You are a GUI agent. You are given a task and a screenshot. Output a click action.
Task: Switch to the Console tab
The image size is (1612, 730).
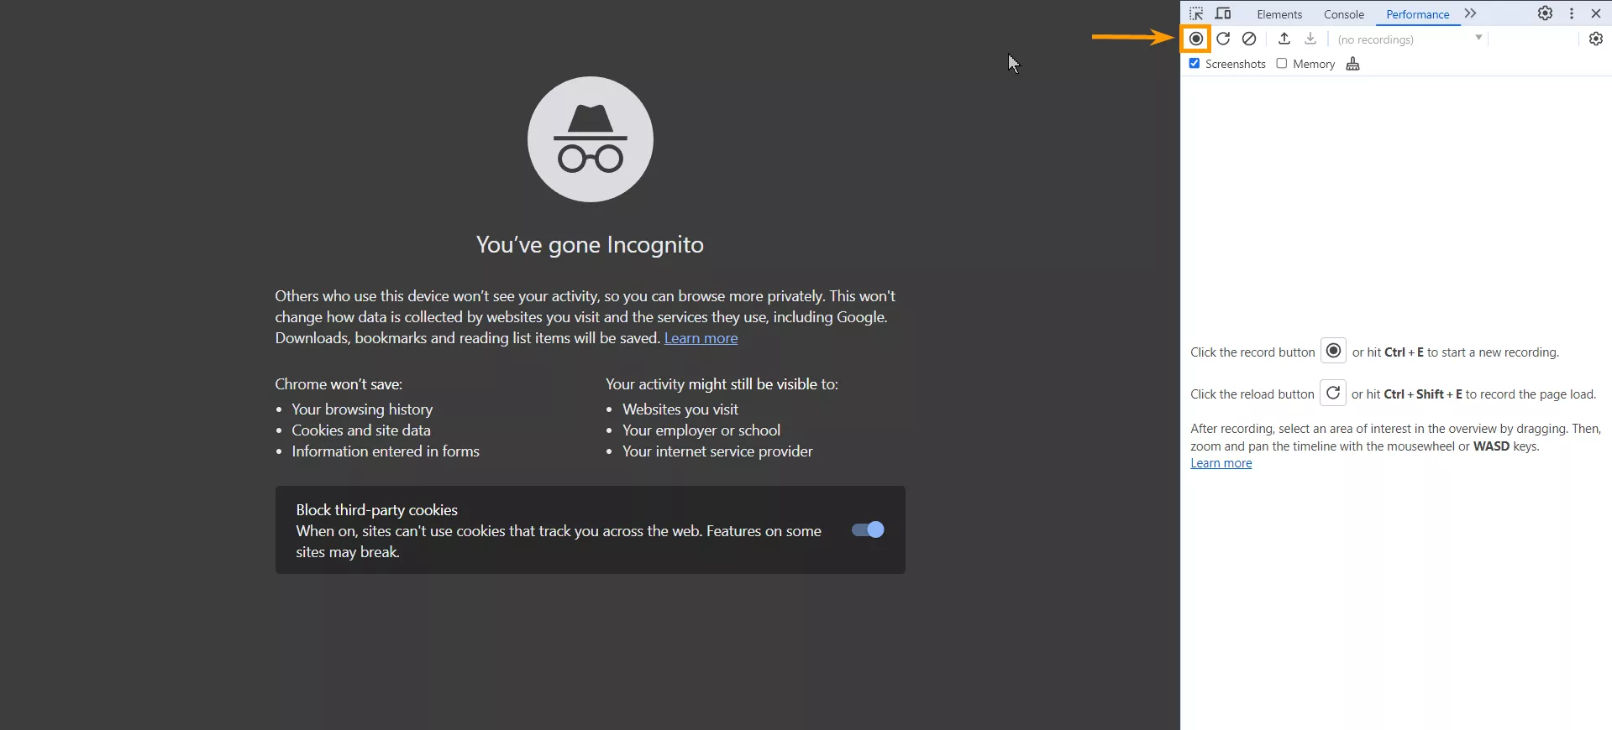tap(1344, 14)
